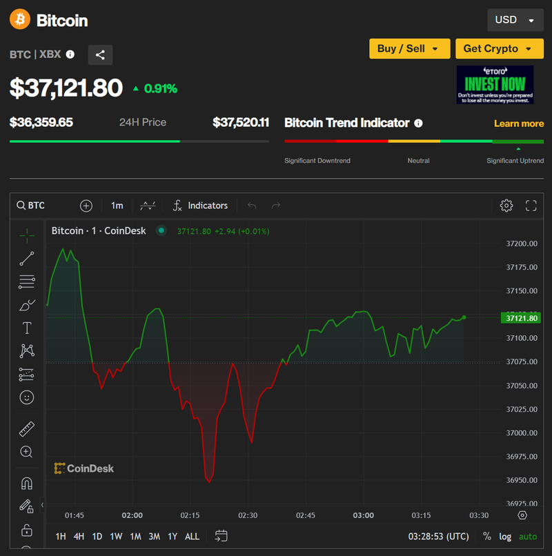The height and width of the screenshot is (556, 552).
Task: Toggle the auto scale option
Action: 528,536
